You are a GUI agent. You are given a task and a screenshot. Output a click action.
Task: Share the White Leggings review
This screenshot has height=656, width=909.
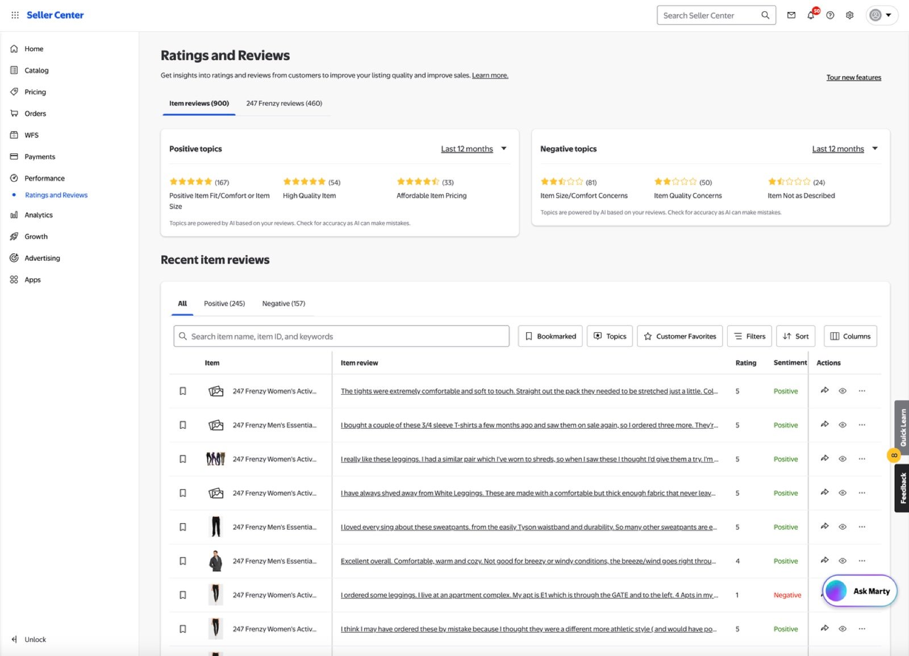coord(824,492)
